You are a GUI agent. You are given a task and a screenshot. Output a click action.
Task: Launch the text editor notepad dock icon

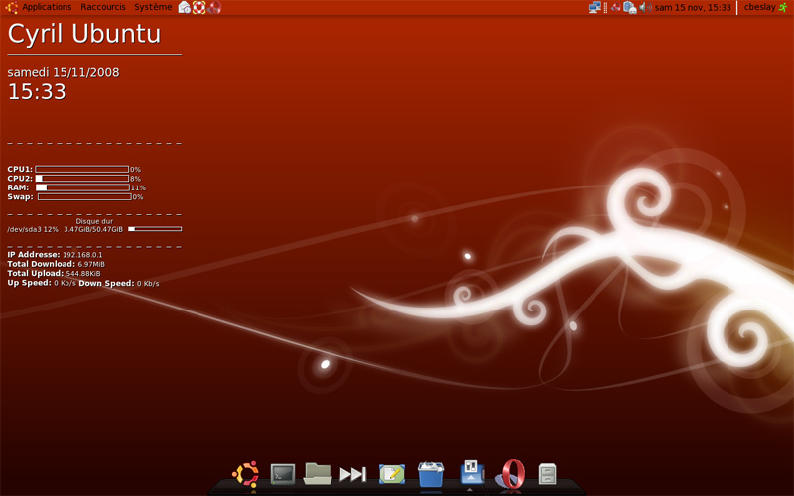click(392, 474)
